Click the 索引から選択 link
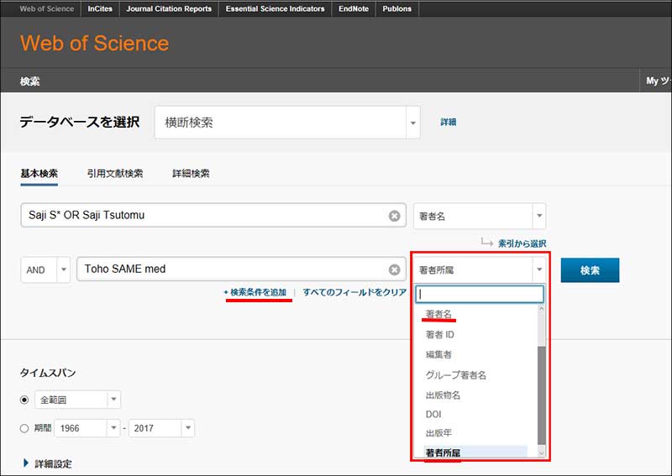 click(x=522, y=243)
